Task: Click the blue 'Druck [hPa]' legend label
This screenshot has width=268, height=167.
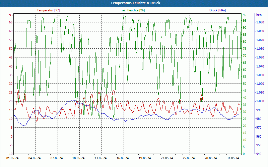Action: pyautogui.click(x=217, y=10)
